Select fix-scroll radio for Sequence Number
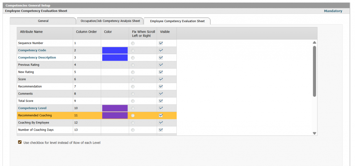The height and width of the screenshot is (166, 355). point(133,43)
